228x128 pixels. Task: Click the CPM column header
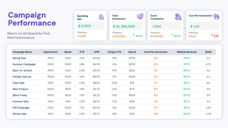pos(96,52)
